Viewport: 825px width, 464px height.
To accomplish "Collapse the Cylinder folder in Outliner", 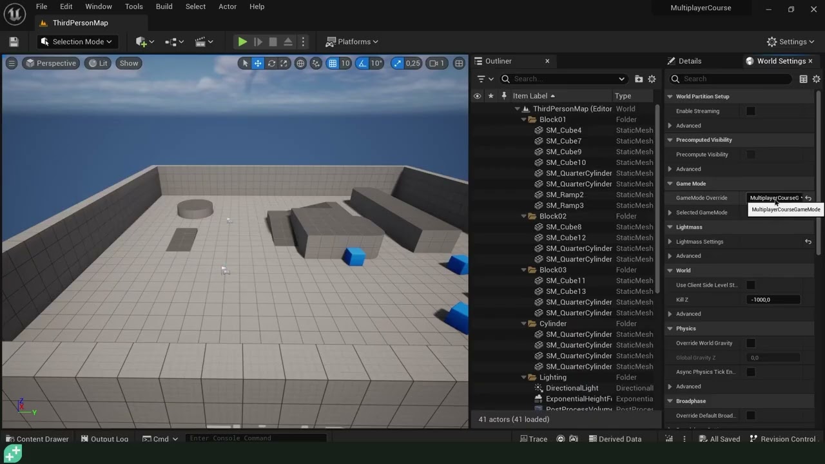I will click(524, 324).
